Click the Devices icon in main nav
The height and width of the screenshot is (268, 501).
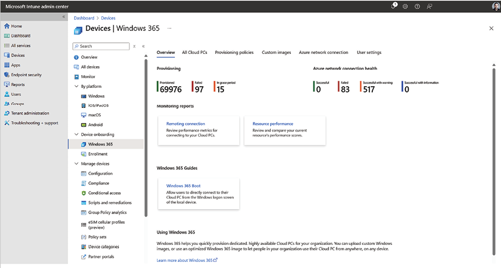7,55
